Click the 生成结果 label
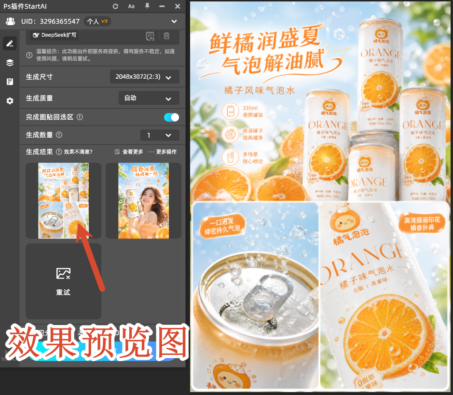453x395 pixels. pyautogui.click(x=39, y=152)
